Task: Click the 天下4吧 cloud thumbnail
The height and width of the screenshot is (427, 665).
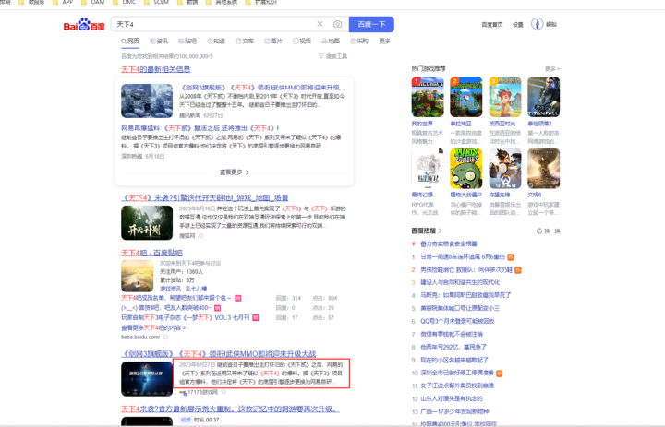Action: click(x=137, y=276)
